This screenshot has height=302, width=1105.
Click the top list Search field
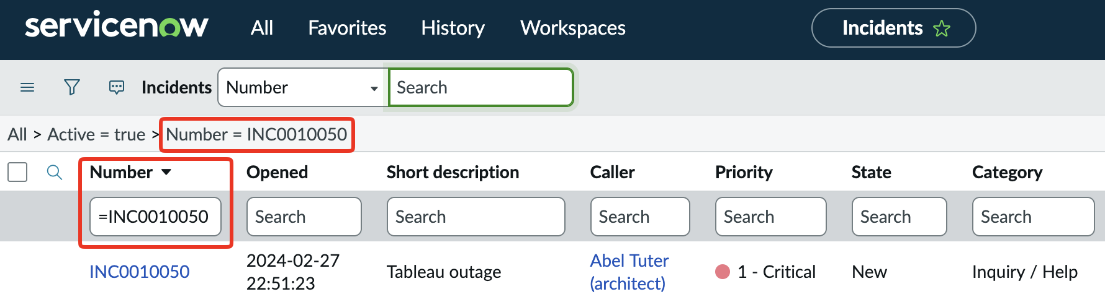tap(480, 88)
